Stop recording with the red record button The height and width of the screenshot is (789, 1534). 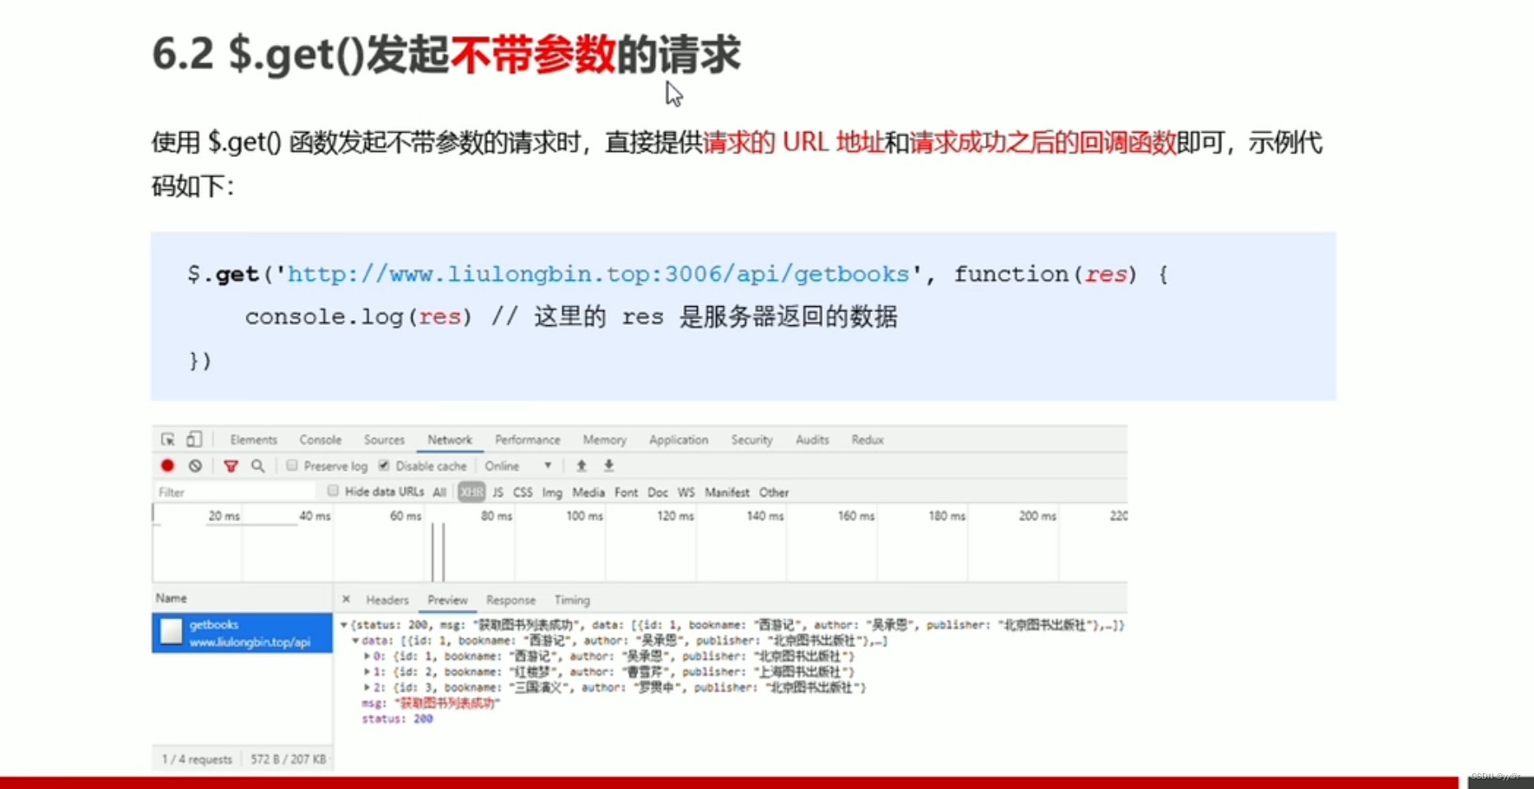tap(167, 466)
